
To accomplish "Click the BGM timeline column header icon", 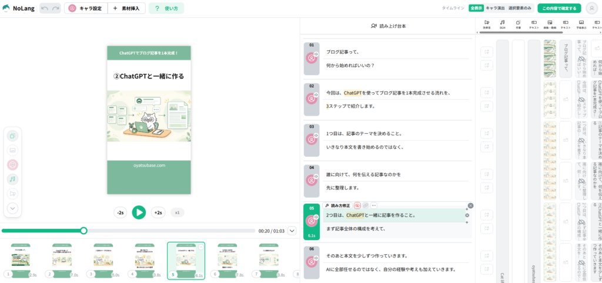I will click(503, 23).
